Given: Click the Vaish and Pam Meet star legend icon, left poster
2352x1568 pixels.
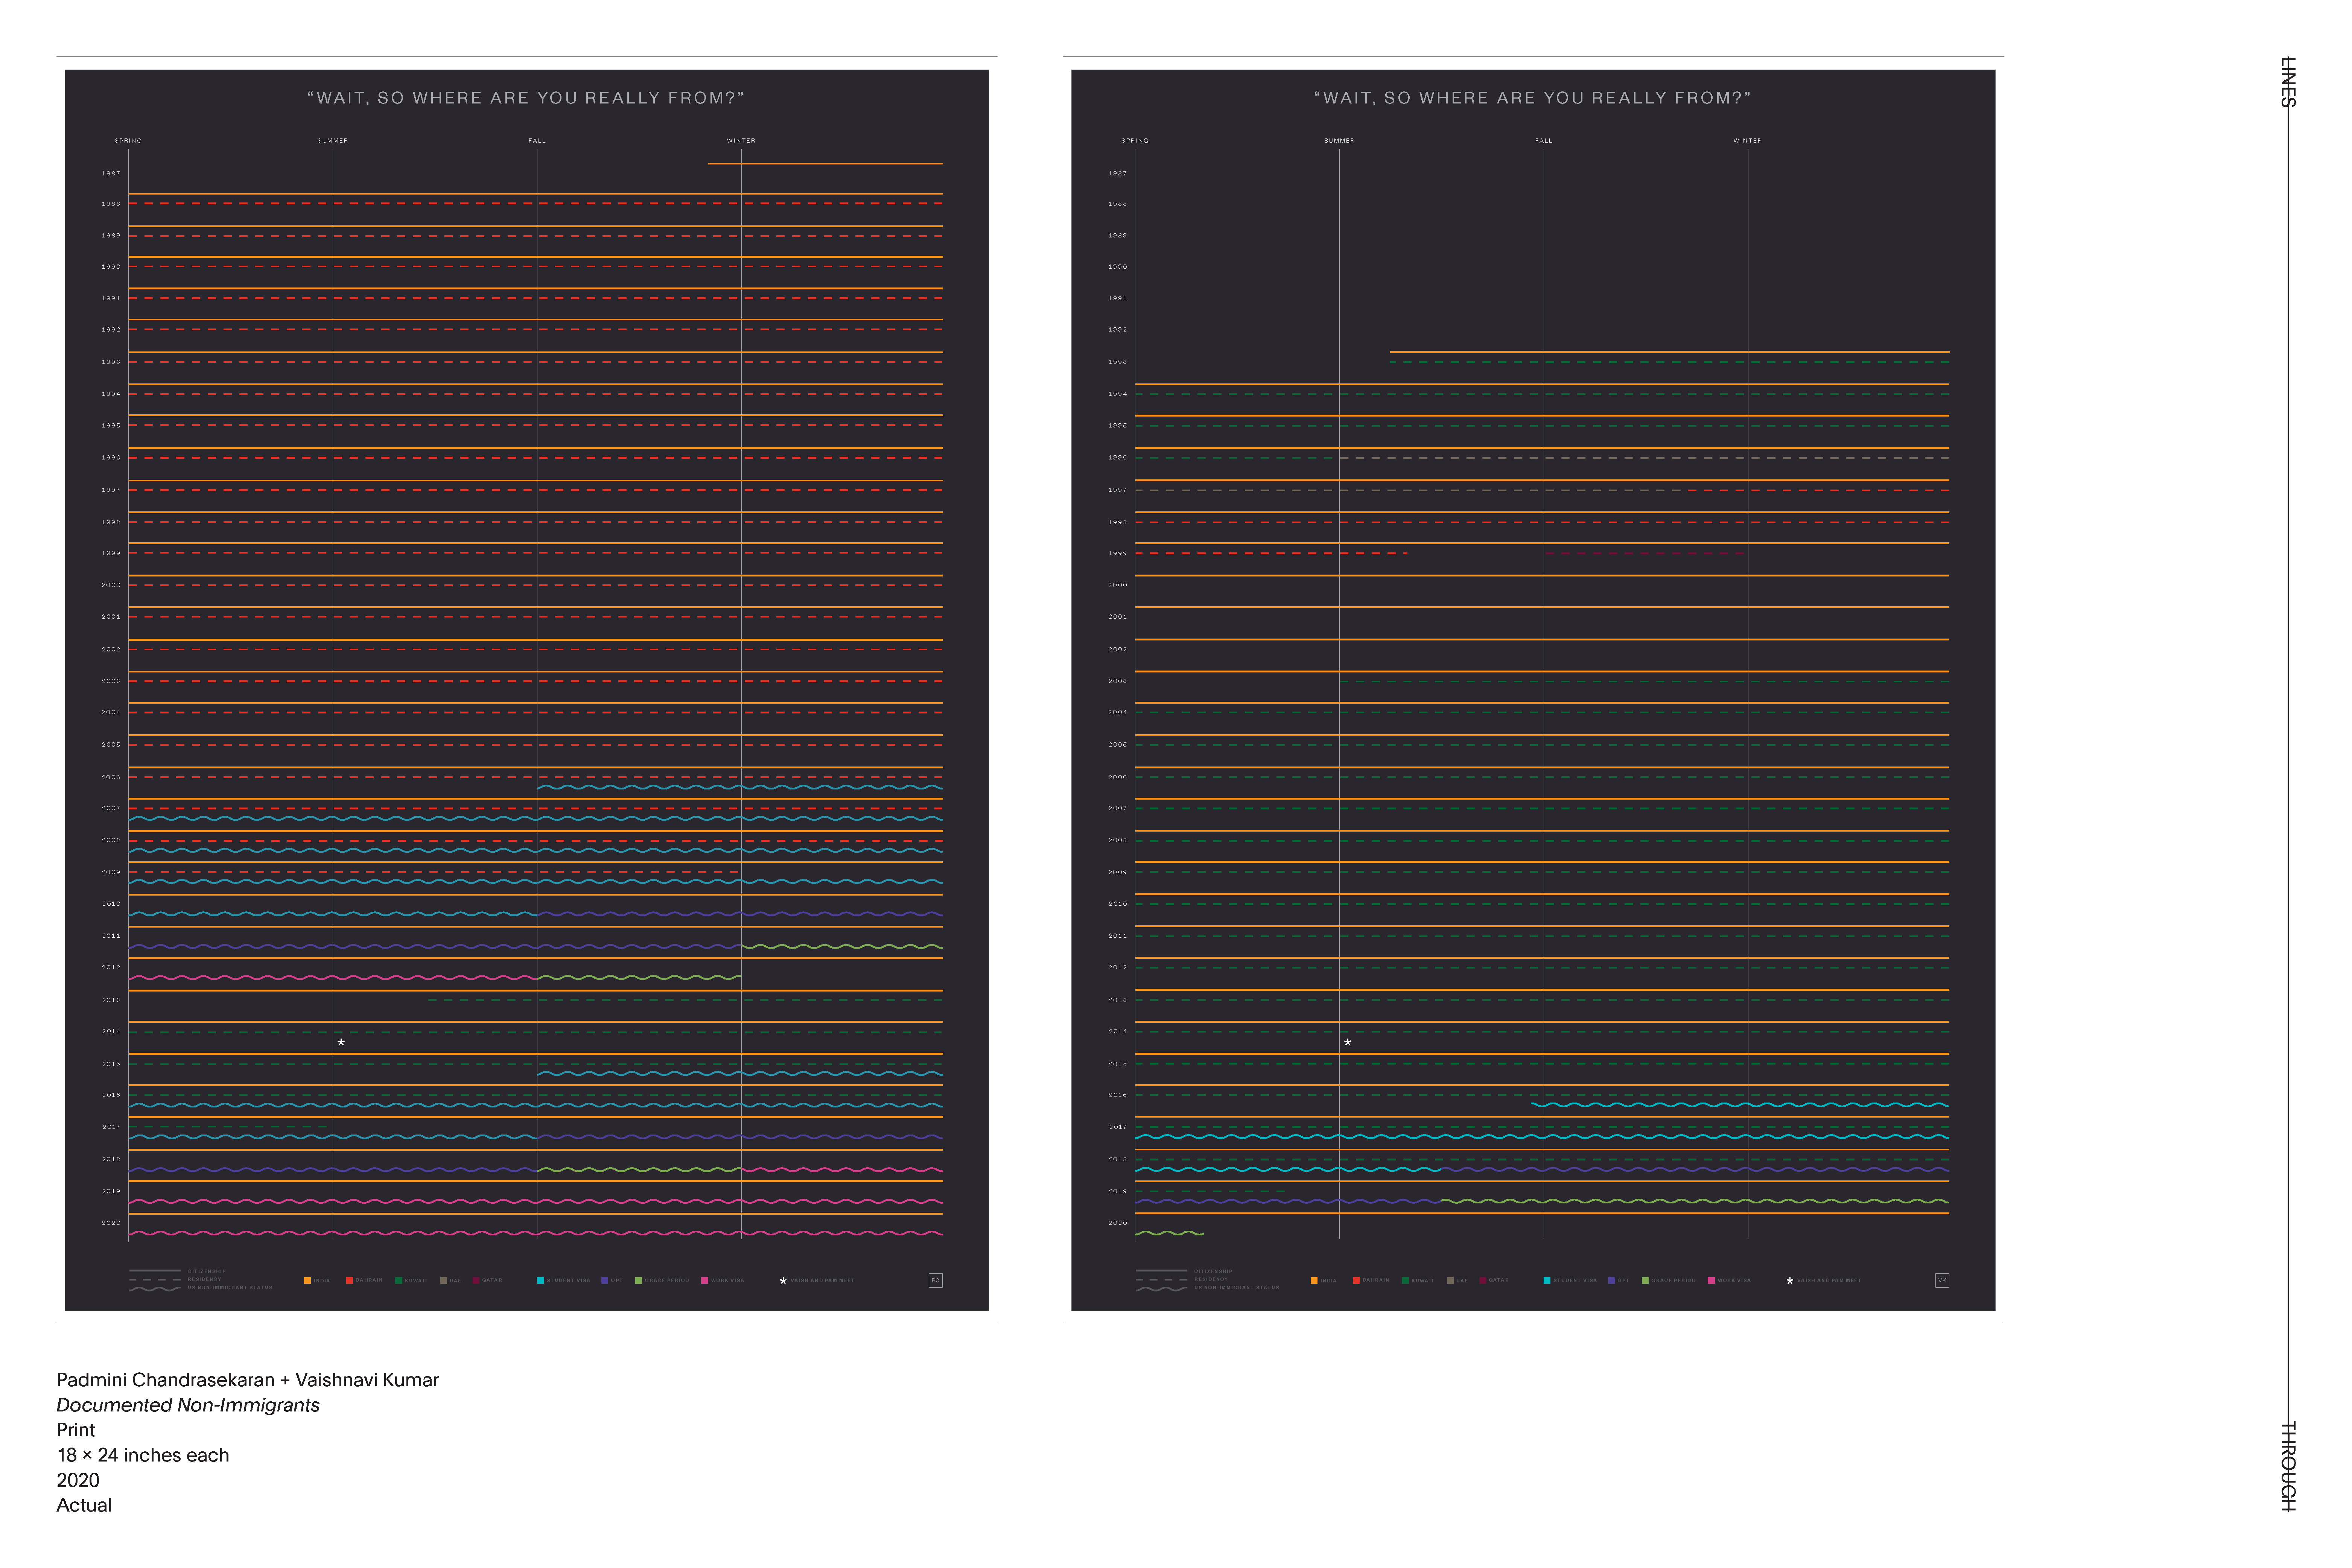Looking at the screenshot, I should 783,1280.
